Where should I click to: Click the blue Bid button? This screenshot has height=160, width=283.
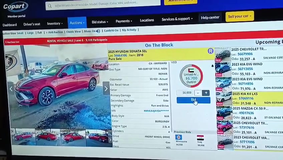(194, 100)
